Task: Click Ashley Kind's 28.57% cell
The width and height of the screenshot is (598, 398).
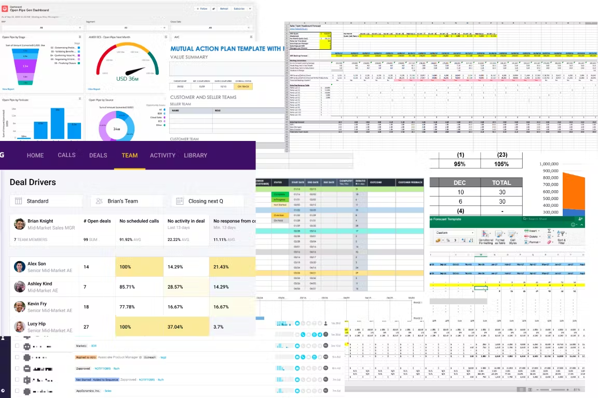Action: [x=186, y=287]
